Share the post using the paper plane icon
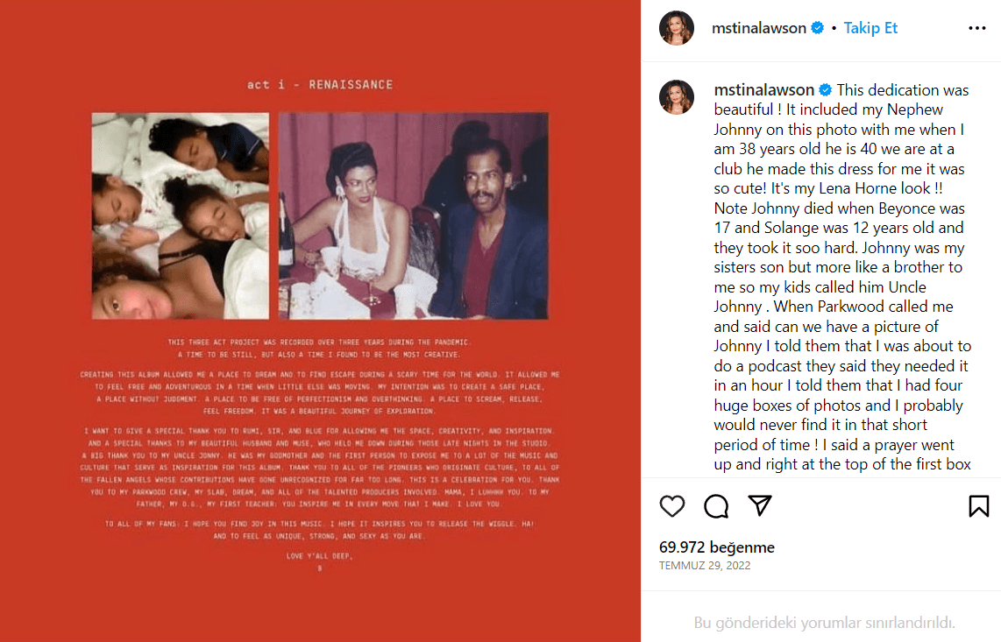Screen dimensions: 1001x642 (x=760, y=505)
